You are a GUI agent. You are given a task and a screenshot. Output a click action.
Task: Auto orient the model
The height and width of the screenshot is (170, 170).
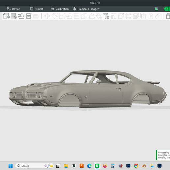[x=21, y=16]
